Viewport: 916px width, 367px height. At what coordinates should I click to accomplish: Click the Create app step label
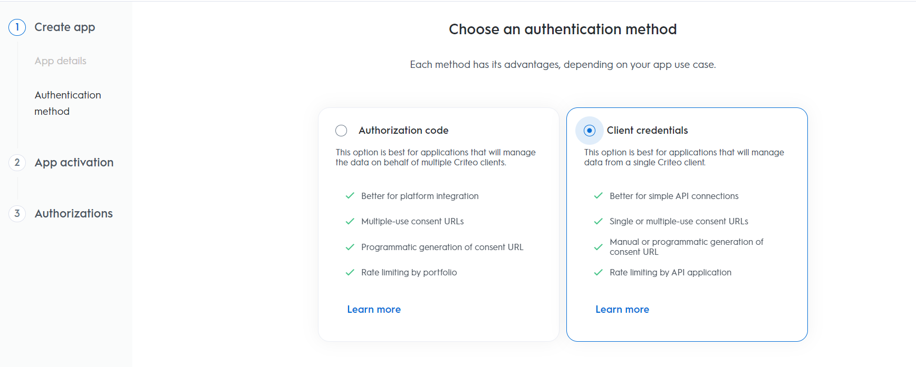(x=65, y=27)
